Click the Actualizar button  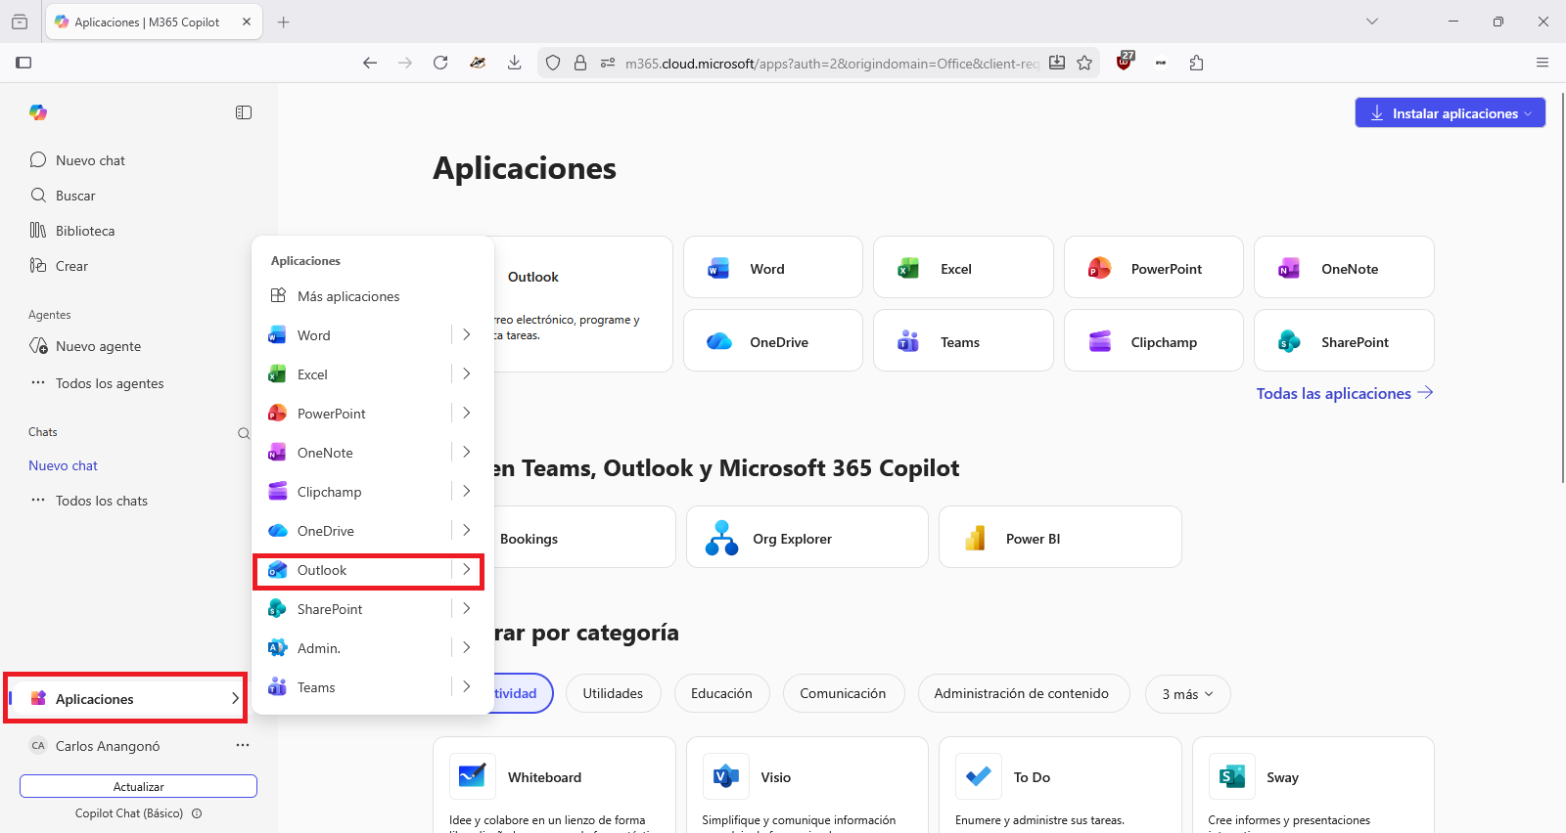pos(138,786)
